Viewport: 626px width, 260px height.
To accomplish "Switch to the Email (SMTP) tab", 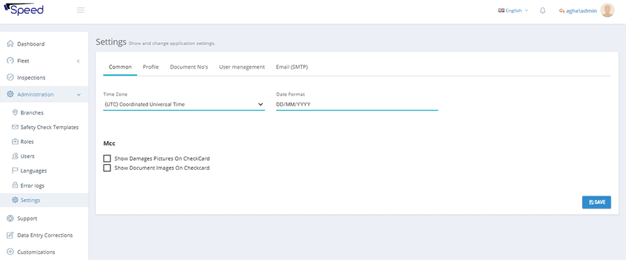I will (292, 67).
